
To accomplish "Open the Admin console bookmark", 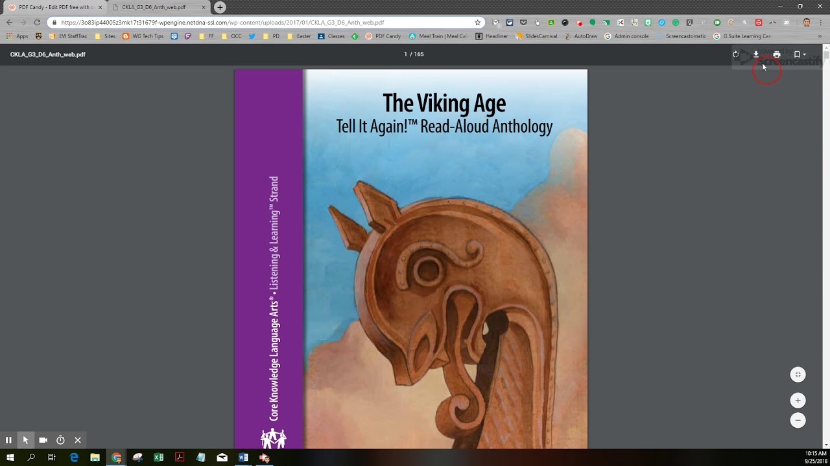I will click(x=626, y=36).
